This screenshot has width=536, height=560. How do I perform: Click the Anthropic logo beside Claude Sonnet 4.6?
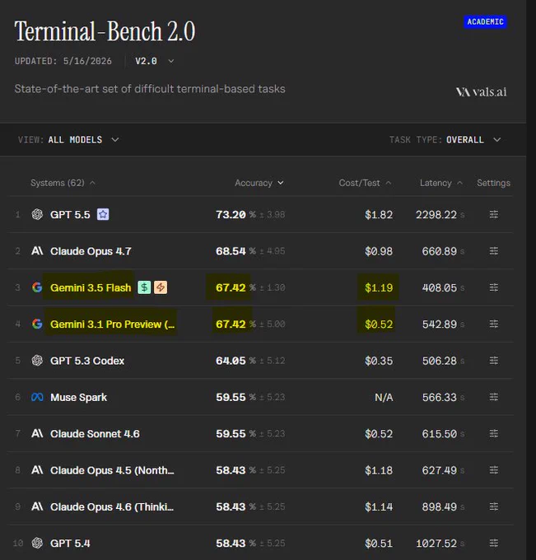[37, 433]
